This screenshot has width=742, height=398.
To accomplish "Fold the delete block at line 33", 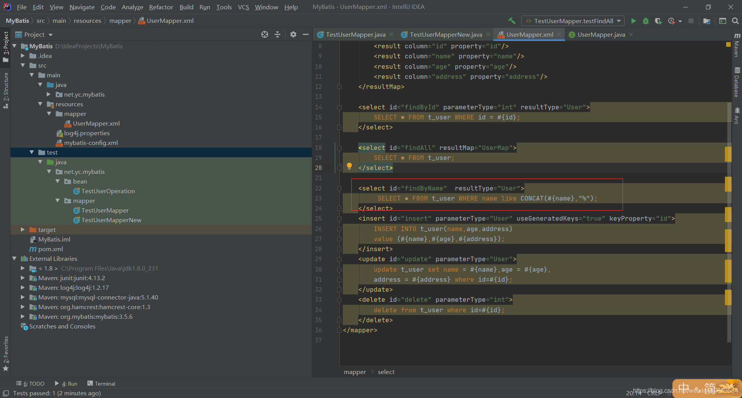I will click(x=339, y=300).
